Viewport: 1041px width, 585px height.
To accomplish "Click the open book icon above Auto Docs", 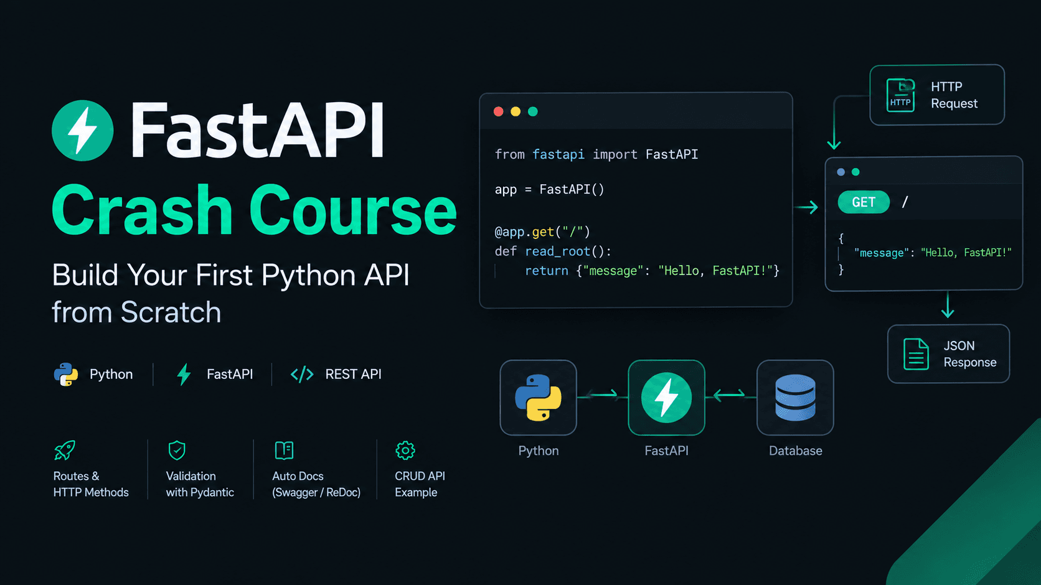I will [x=284, y=450].
